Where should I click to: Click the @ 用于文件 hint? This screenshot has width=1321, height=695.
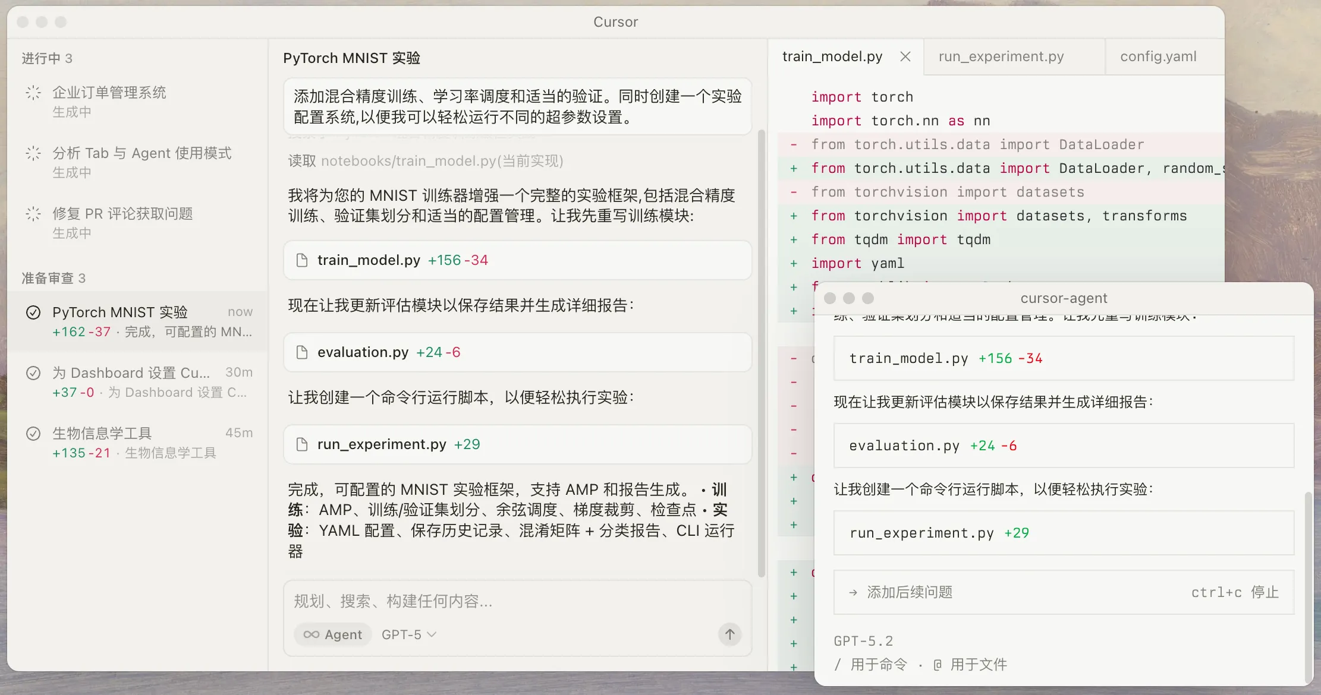point(970,665)
